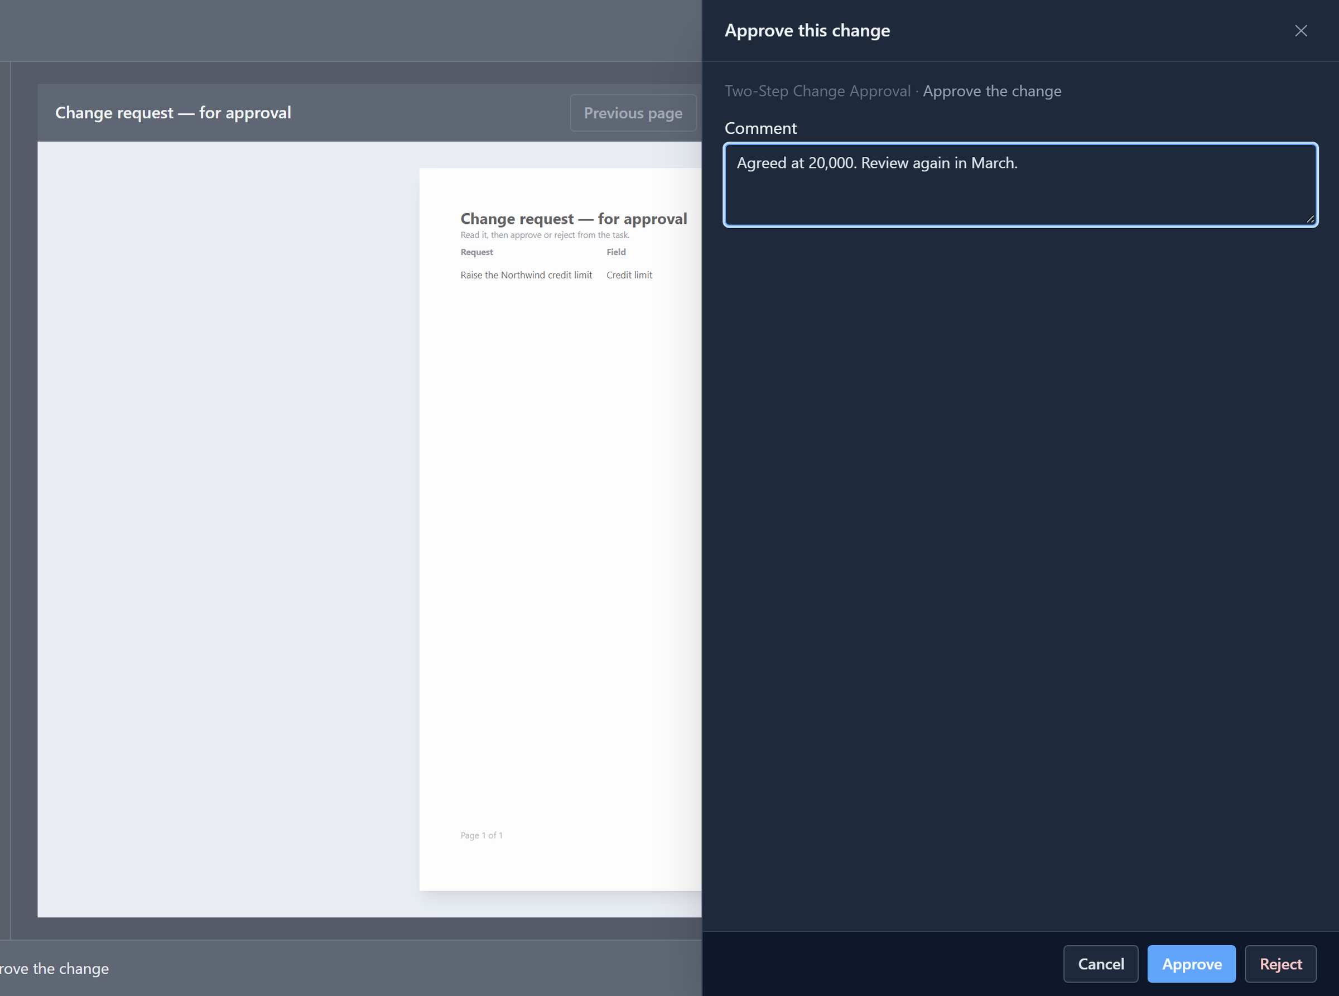This screenshot has height=996, width=1339.
Task: Click the 'Approve this change' panel title
Action: [807, 31]
